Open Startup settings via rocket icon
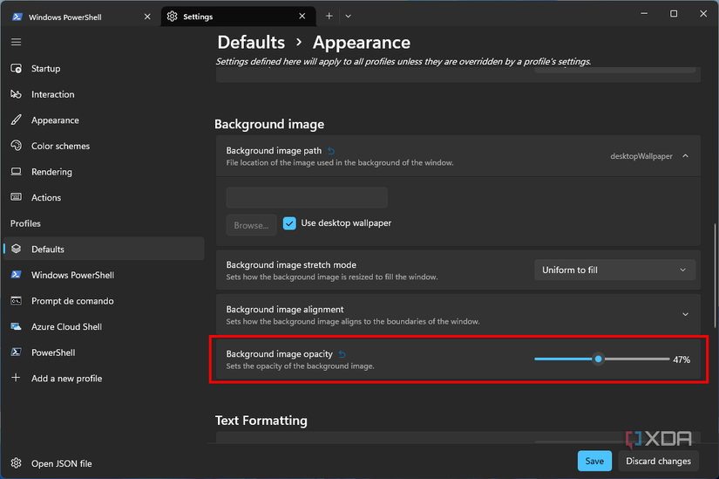This screenshot has width=719, height=479. click(x=16, y=69)
